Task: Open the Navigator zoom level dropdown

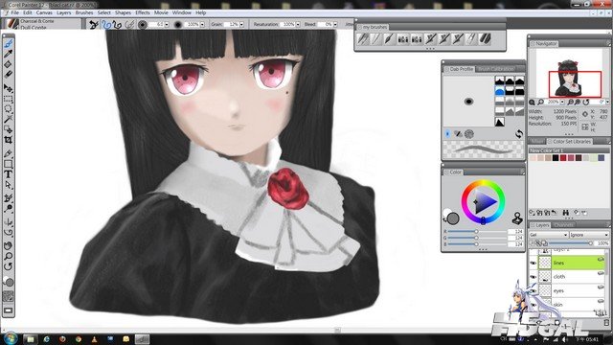Action: pos(562,103)
